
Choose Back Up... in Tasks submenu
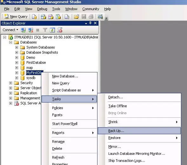[139, 131]
